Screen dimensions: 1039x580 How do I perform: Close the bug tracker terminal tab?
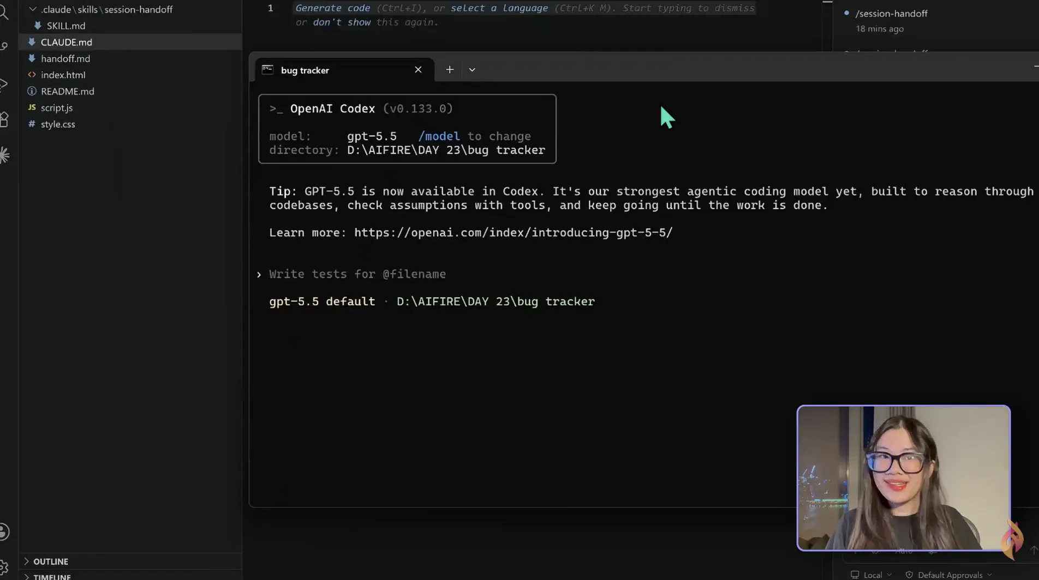418,69
